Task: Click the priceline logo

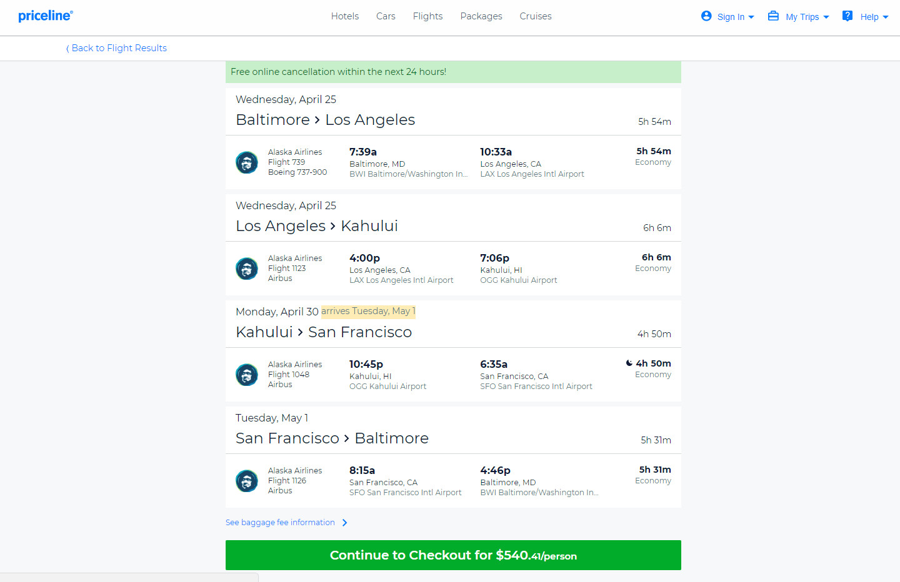Action: point(46,16)
